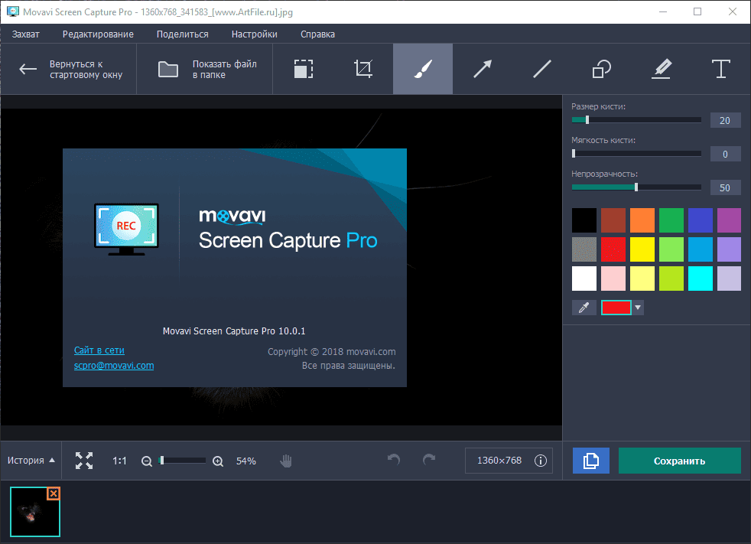Select the Arrow drawing tool

coord(483,70)
